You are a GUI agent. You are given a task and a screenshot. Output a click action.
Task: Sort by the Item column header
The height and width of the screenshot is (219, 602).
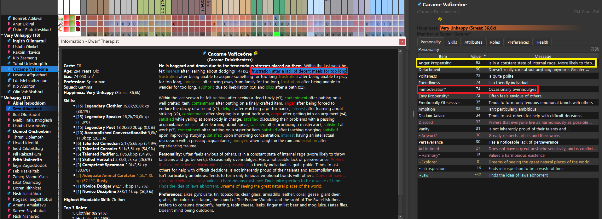(x=443, y=56)
